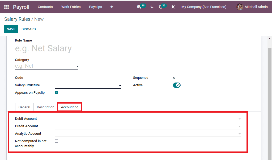
Task: Click the plus icon in the Payroll menu bar
Action: (112, 7)
